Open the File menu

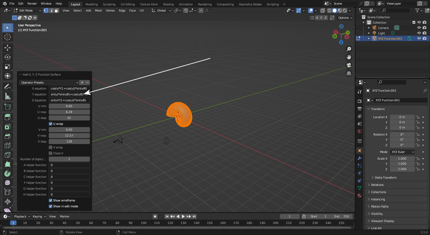click(12, 4)
